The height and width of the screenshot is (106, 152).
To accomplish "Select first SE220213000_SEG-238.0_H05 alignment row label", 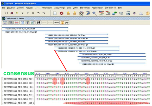I will [18, 87].
